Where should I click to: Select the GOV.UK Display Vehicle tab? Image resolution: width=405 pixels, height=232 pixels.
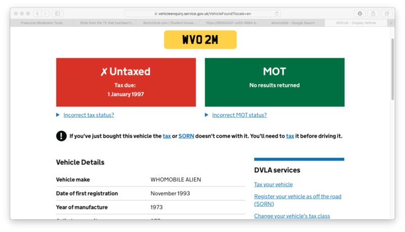(356, 23)
